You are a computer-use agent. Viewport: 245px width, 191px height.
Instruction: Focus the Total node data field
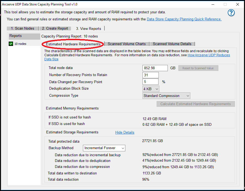[155, 68]
